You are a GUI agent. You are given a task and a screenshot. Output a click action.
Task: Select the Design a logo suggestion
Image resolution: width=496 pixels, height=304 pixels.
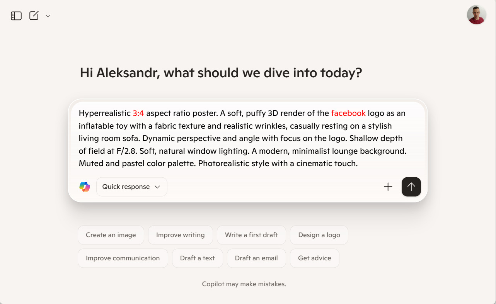point(319,235)
